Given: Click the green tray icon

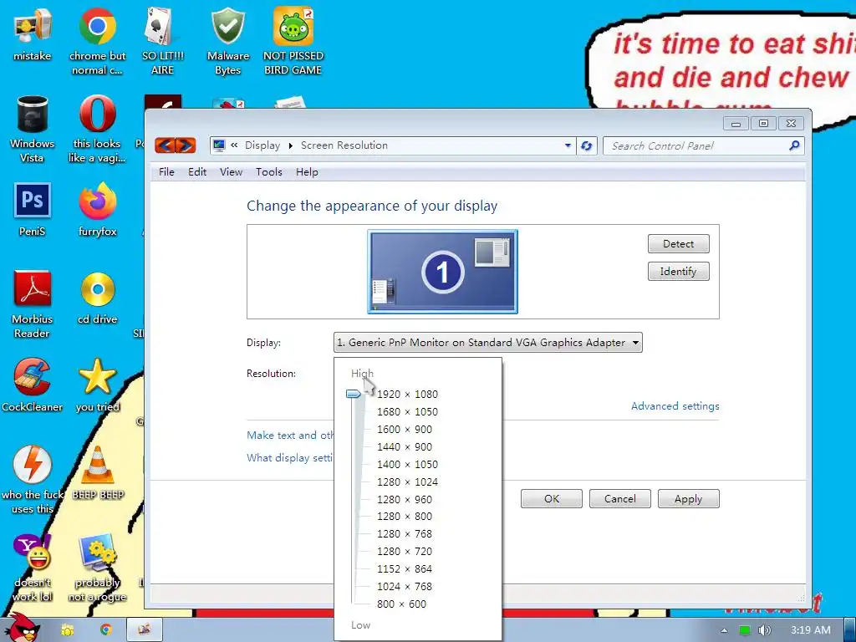Looking at the screenshot, I should pyautogui.click(x=744, y=630).
